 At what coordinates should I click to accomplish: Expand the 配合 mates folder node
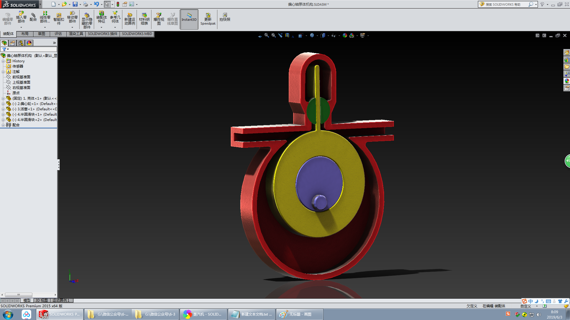point(3,125)
